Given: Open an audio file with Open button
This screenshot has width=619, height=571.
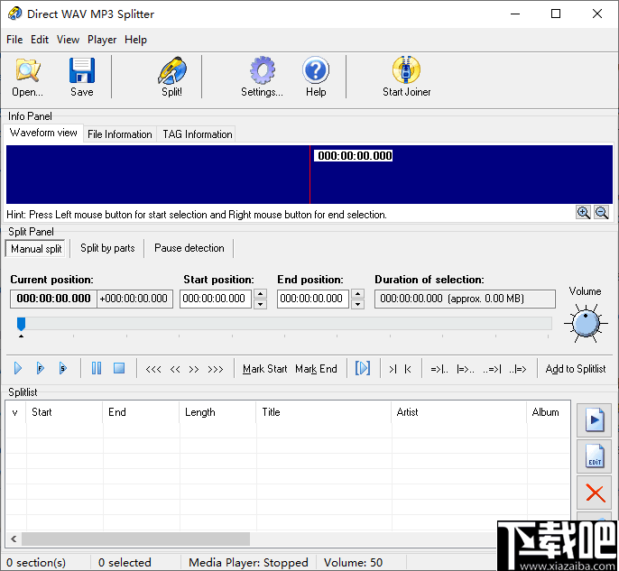Looking at the screenshot, I should pos(27,78).
